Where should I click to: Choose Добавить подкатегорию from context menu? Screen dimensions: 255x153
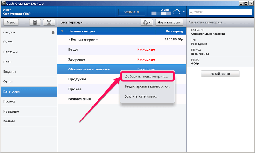[x=148, y=76]
